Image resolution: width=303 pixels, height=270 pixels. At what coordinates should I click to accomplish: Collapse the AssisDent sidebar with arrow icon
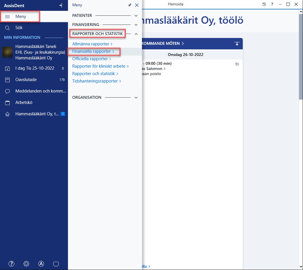point(61,5)
